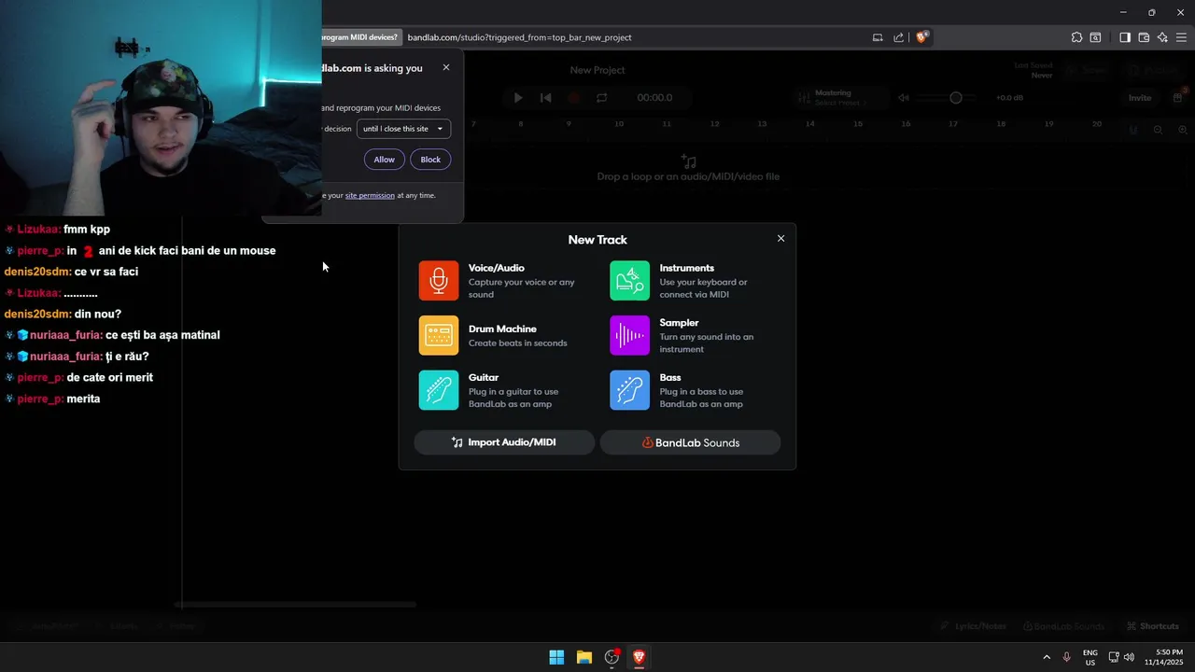The height and width of the screenshot is (672, 1195).
Task: Click the Brave Shields lion icon
Action: pyautogui.click(x=921, y=37)
